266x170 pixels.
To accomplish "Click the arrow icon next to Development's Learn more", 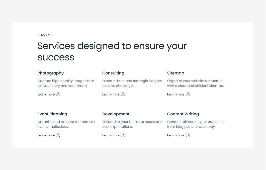I will (123, 135).
